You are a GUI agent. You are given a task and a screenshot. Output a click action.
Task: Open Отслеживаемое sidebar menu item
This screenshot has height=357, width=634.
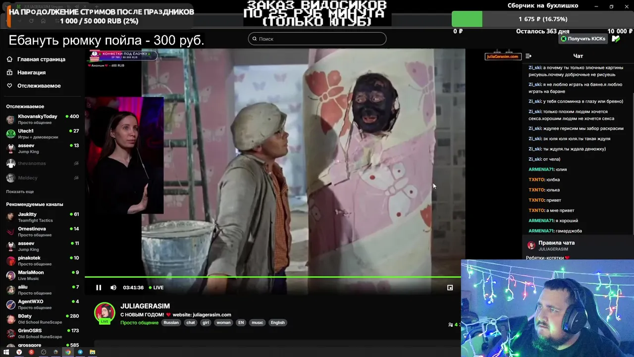[x=39, y=86]
